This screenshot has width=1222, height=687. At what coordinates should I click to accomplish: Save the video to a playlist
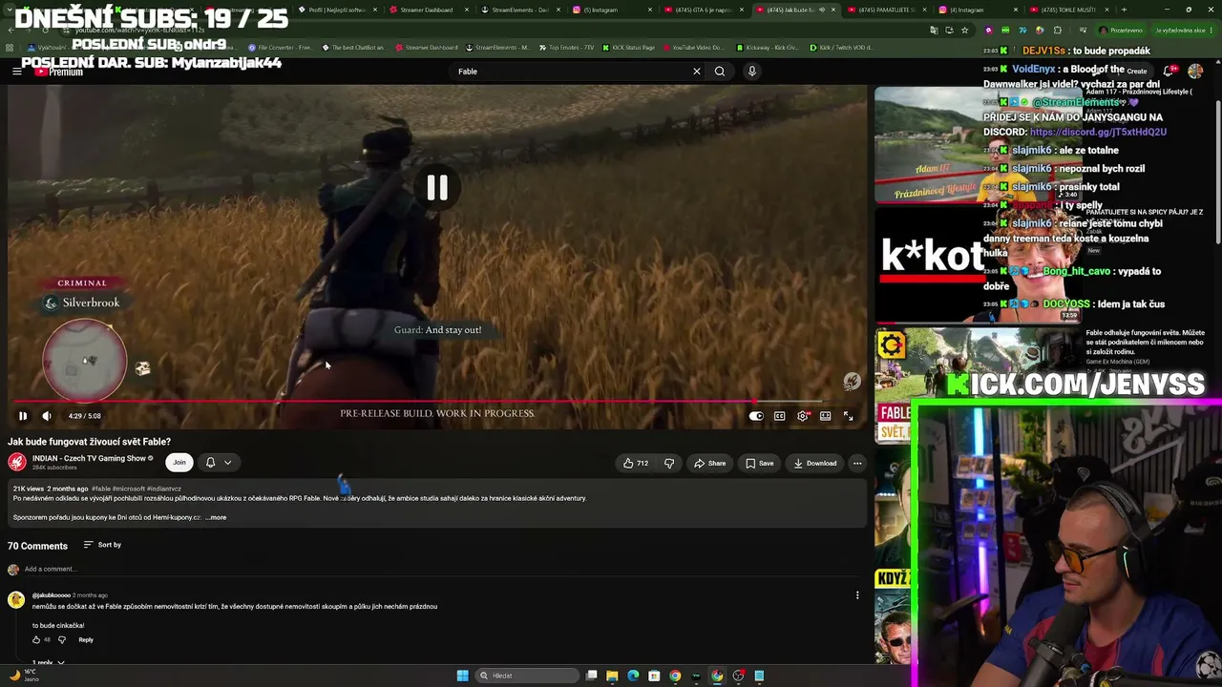pyautogui.click(x=760, y=464)
